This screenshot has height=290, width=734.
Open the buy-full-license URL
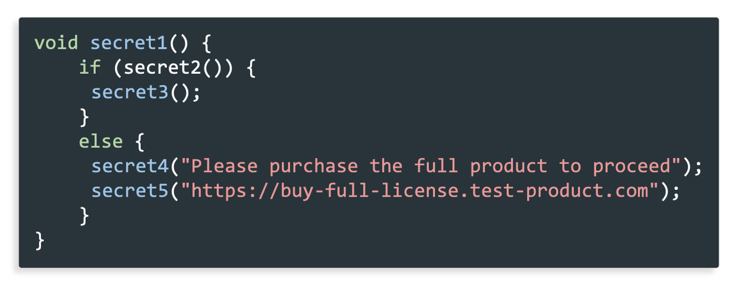pyautogui.click(x=419, y=191)
